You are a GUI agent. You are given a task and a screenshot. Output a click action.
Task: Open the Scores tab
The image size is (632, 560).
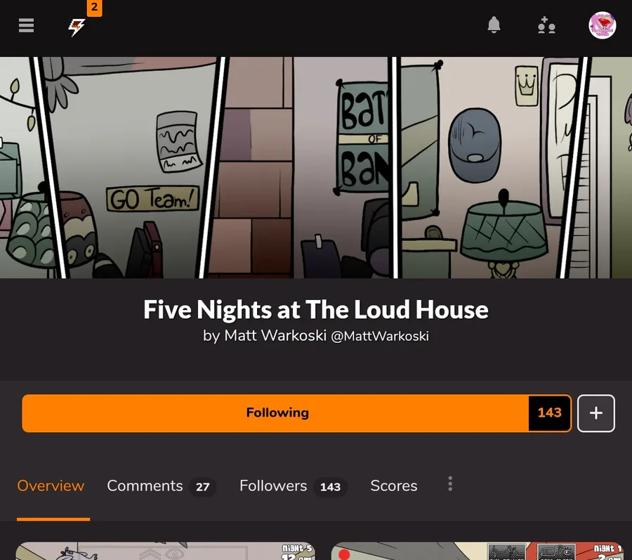coord(394,486)
